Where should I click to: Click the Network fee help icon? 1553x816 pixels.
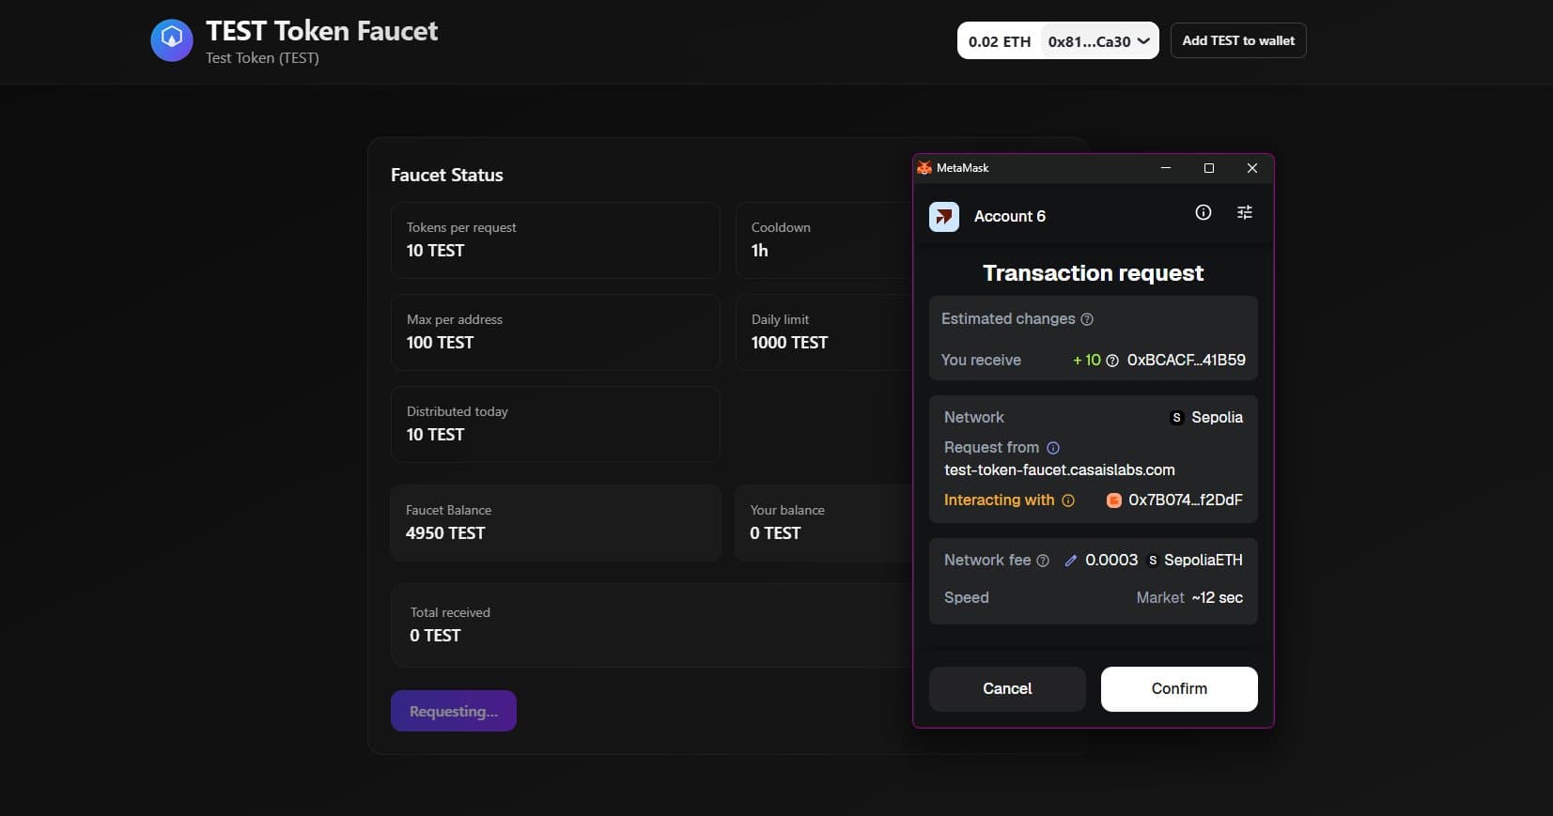point(1043,561)
